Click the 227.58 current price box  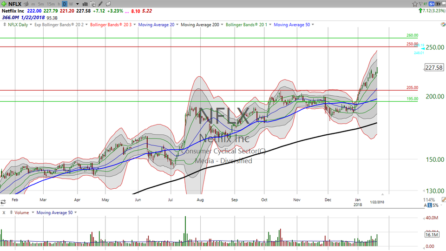coord(434,68)
